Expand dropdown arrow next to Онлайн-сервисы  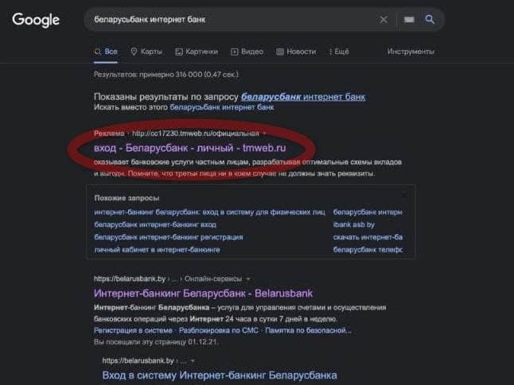click(248, 279)
